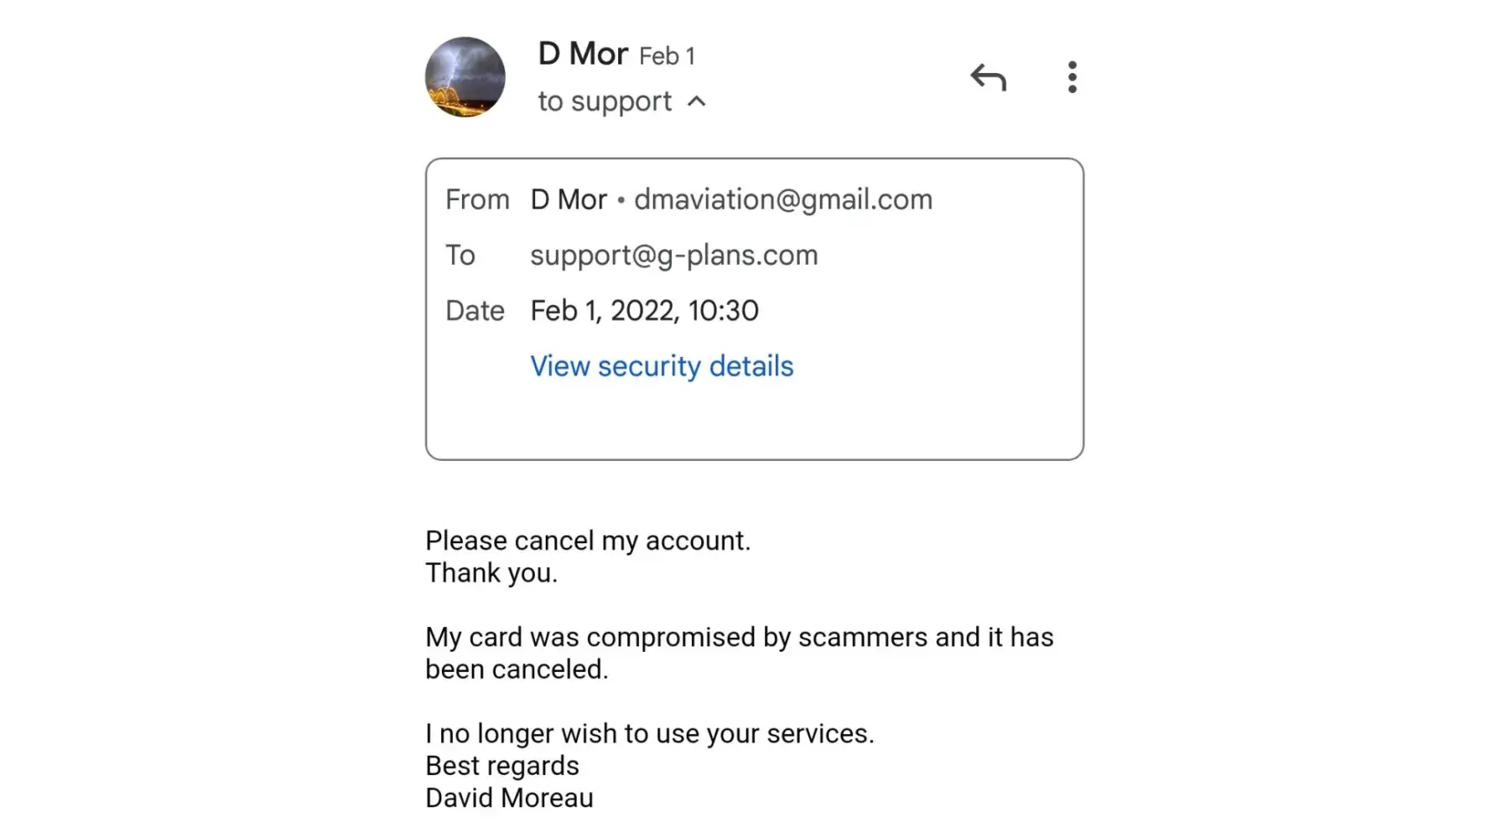
Task: Click the sender's profile avatar
Action: (465, 77)
